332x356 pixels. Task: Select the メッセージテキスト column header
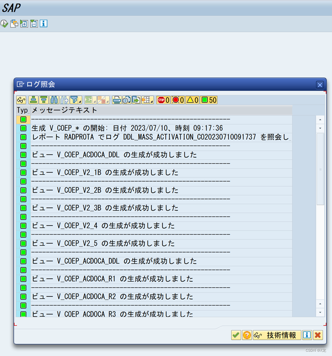(x=59, y=110)
